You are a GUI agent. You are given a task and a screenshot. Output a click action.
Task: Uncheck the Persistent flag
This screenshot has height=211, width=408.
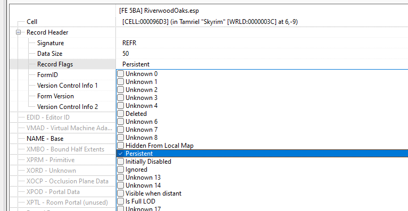click(x=120, y=154)
